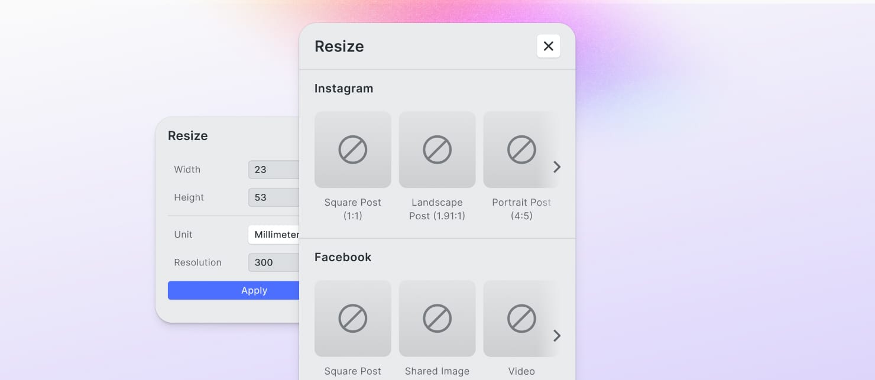Click the Height field showing 53
Viewport: 875px width, 380px height.
click(x=274, y=197)
